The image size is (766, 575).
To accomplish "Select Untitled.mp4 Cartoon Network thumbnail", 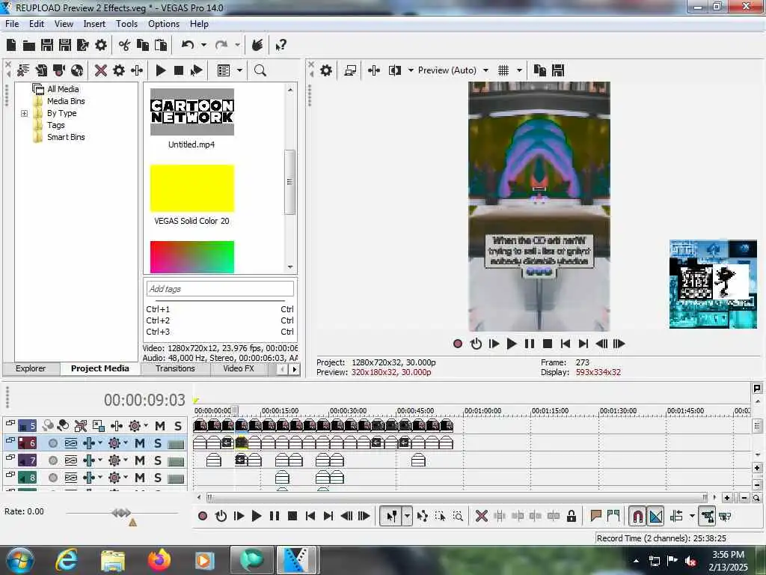I will 192,112.
